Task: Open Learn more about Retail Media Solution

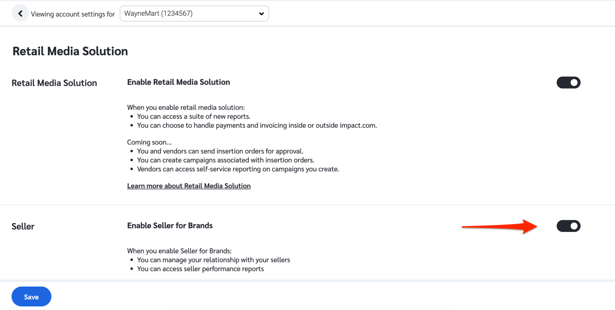Action: point(189,186)
